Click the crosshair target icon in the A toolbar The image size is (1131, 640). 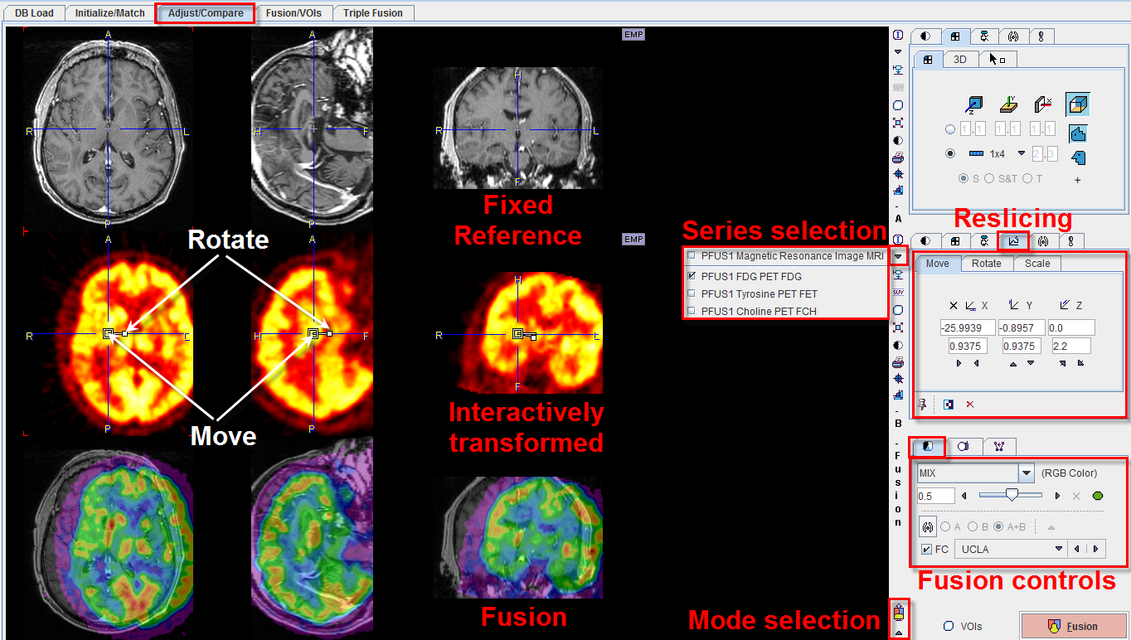pos(898,174)
